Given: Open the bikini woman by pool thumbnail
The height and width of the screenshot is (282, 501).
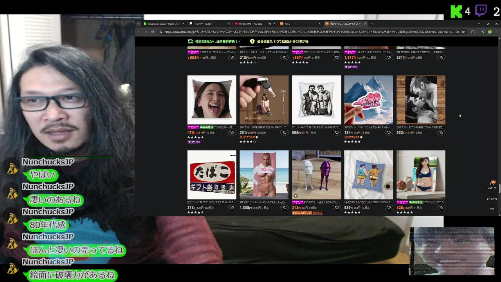Looking at the screenshot, I should 421,175.
